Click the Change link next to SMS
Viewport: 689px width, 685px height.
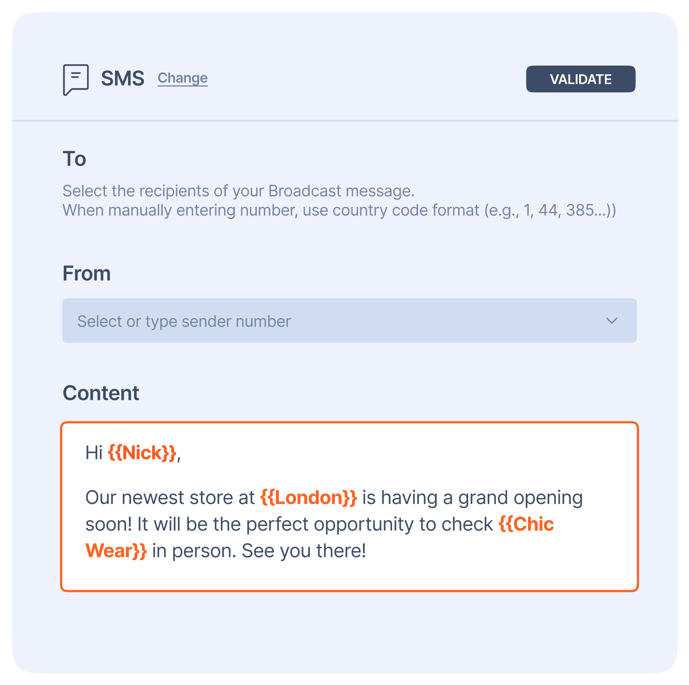coord(182,78)
